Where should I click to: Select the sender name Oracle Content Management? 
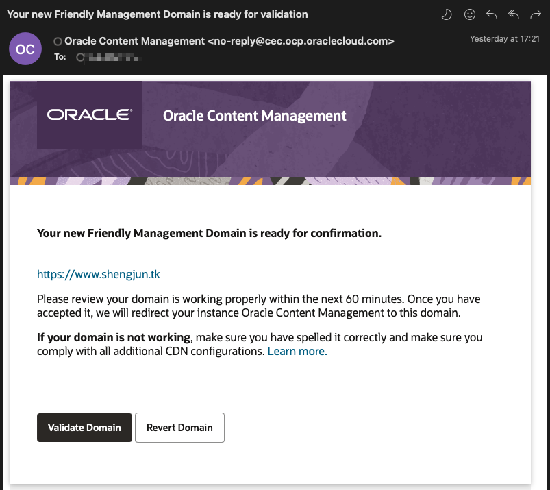tap(135, 41)
